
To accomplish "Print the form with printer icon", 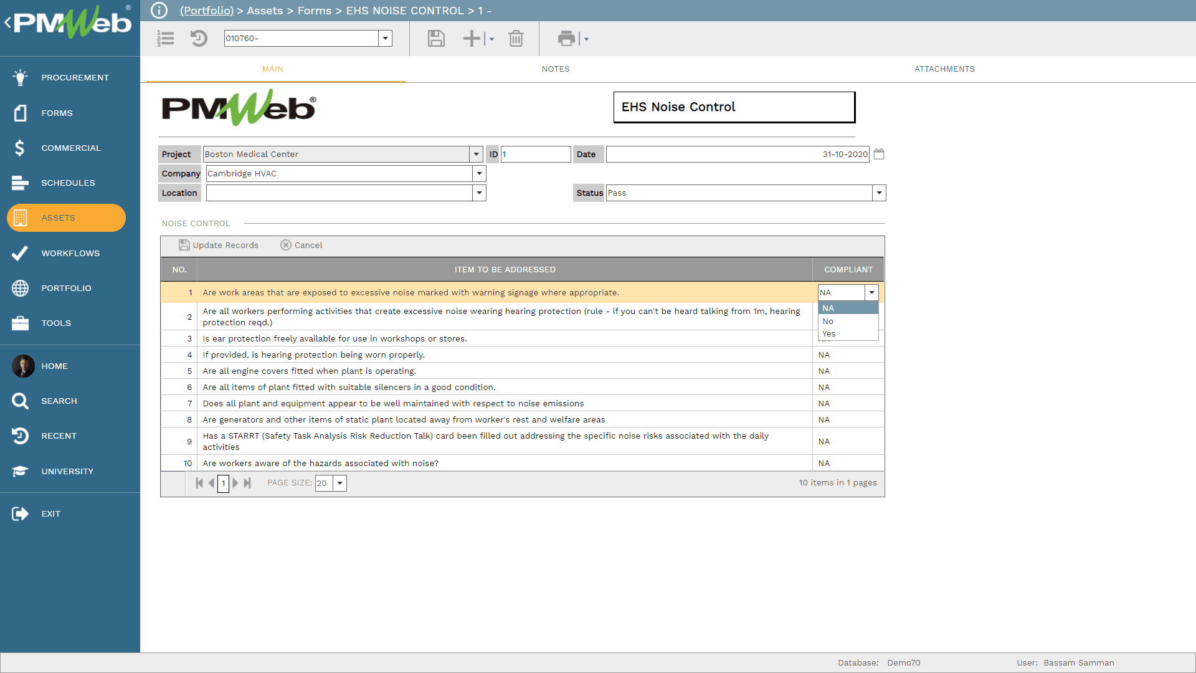I will 566,39.
